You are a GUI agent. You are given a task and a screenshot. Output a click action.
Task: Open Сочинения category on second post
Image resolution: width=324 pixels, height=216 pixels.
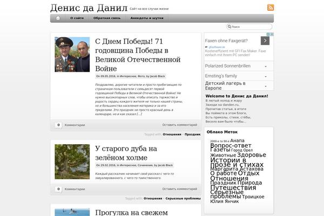[145, 165]
